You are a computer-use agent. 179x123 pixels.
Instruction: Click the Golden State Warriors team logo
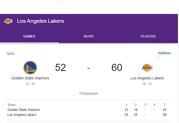click(30, 68)
